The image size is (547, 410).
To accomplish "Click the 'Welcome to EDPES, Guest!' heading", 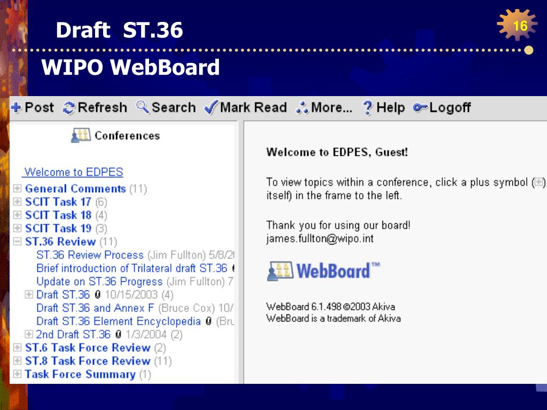I will click(x=337, y=152).
